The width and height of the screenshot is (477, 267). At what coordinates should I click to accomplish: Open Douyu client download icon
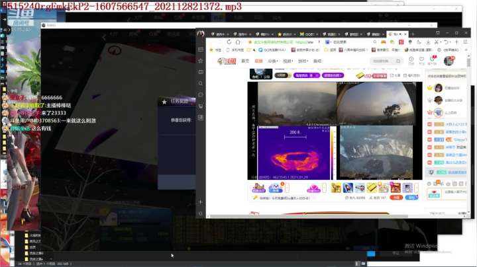click(x=432, y=60)
